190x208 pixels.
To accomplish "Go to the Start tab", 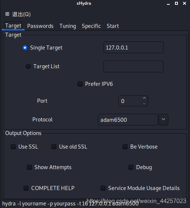I will pos(113,26).
